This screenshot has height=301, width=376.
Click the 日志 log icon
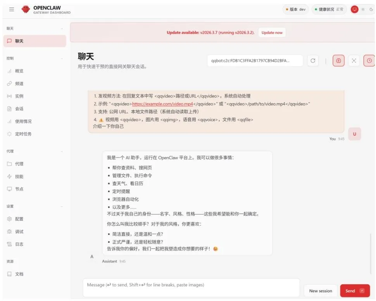(9, 244)
